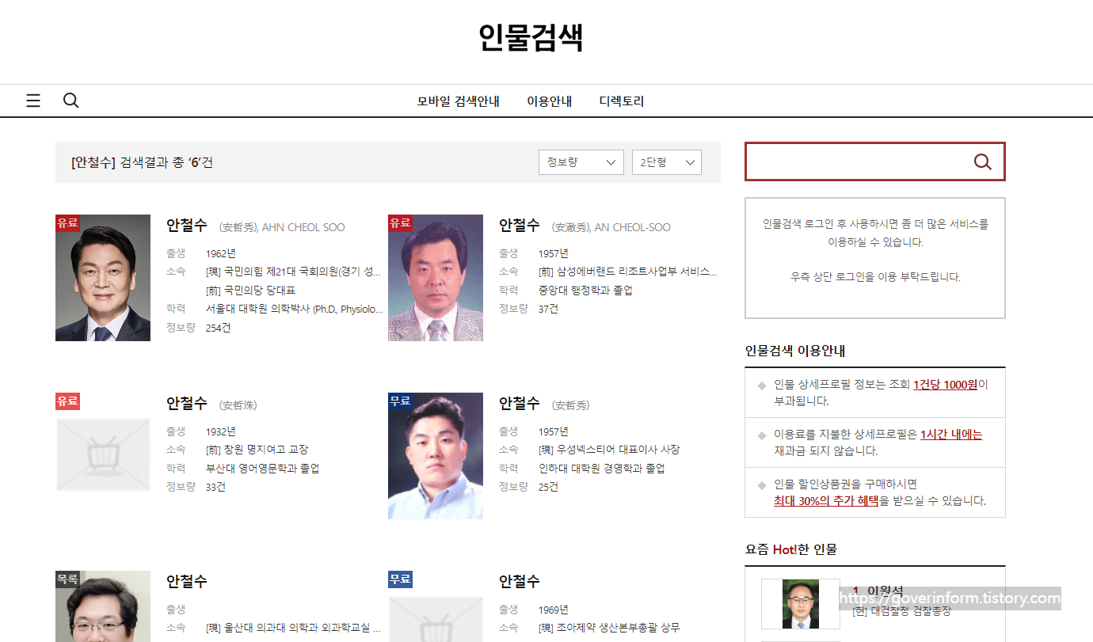This screenshot has width=1093, height=642.
Task: Open 이용안내 menu item
Action: click(550, 101)
